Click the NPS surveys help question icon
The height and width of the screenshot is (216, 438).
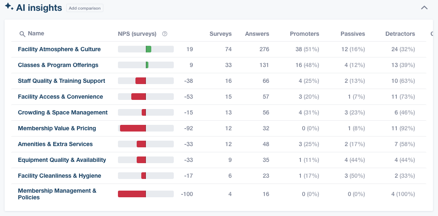(165, 34)
